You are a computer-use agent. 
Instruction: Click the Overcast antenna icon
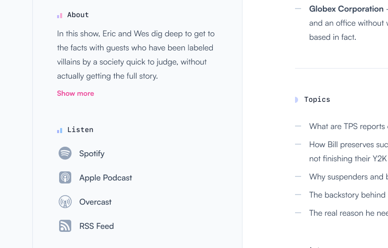coord(65,202)
